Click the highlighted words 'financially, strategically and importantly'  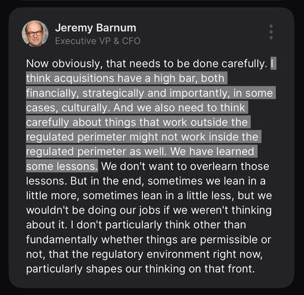click(x=128, y=93)
